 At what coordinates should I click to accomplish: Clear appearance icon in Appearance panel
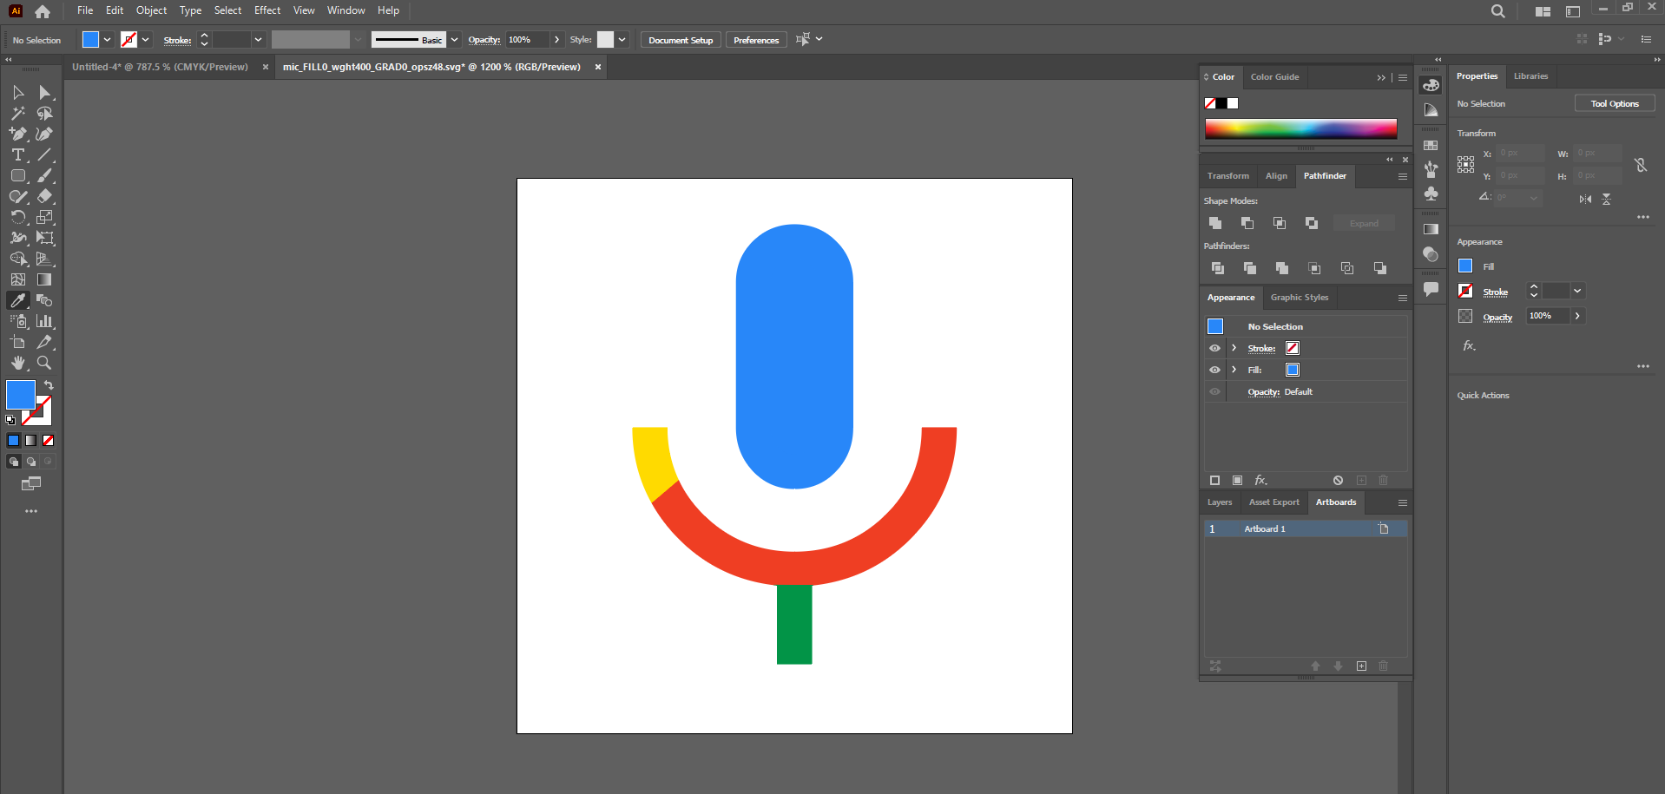[x=1338, y=480]
